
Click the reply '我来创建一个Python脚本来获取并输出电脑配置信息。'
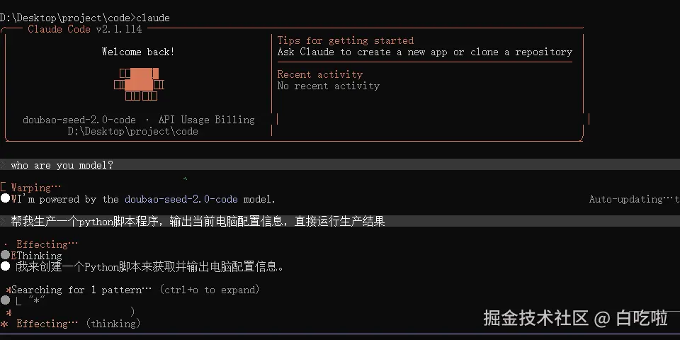tap(150, 267)
